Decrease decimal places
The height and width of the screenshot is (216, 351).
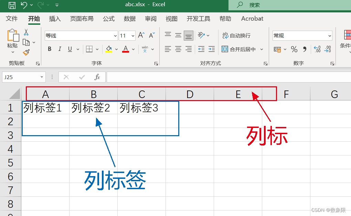[x=328, y=49]
